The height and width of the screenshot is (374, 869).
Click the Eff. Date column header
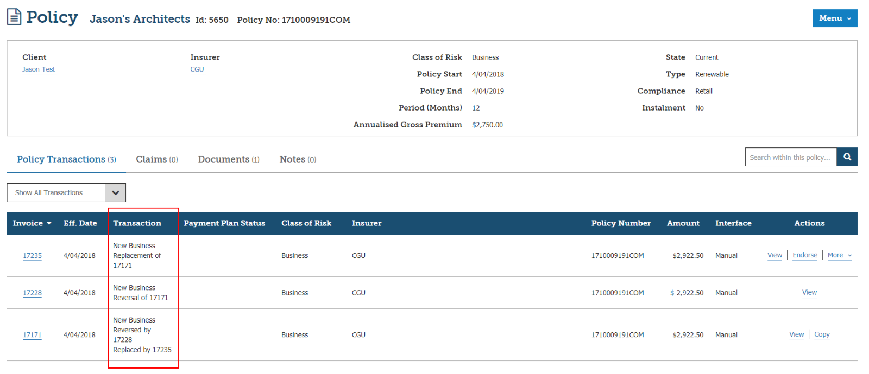(x=80, y=223)
